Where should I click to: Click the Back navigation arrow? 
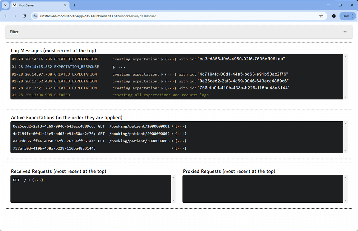pyautogui.click(x=6, y=16)
